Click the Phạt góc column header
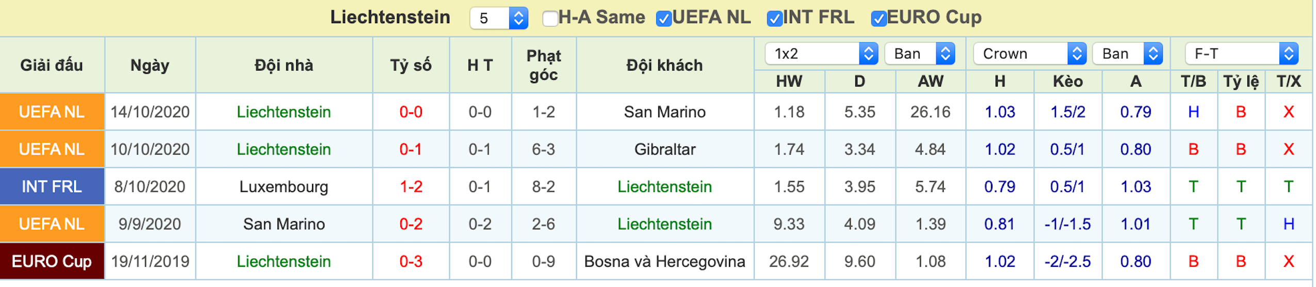This screenshot has width=1316, height=287. click(x=544, y=65)
